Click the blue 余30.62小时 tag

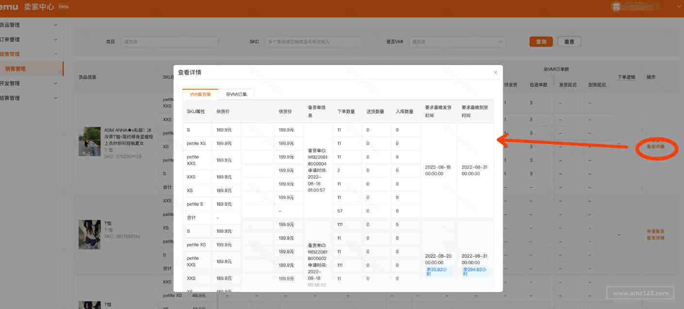[439, 272]
